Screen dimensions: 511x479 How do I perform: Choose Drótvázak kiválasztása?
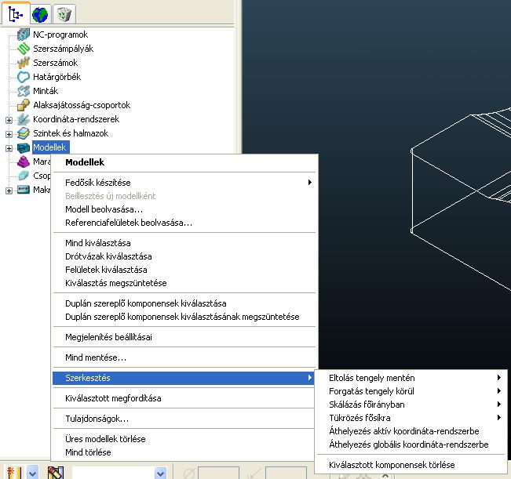(x=184, y=256)
